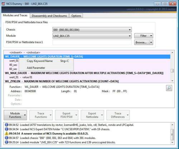Click the info icon of the 09:35:14 log entry
Screen dimensions: 179x149
[6, 142]
